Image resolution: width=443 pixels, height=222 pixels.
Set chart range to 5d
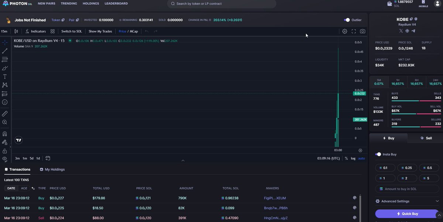(31, 158)
